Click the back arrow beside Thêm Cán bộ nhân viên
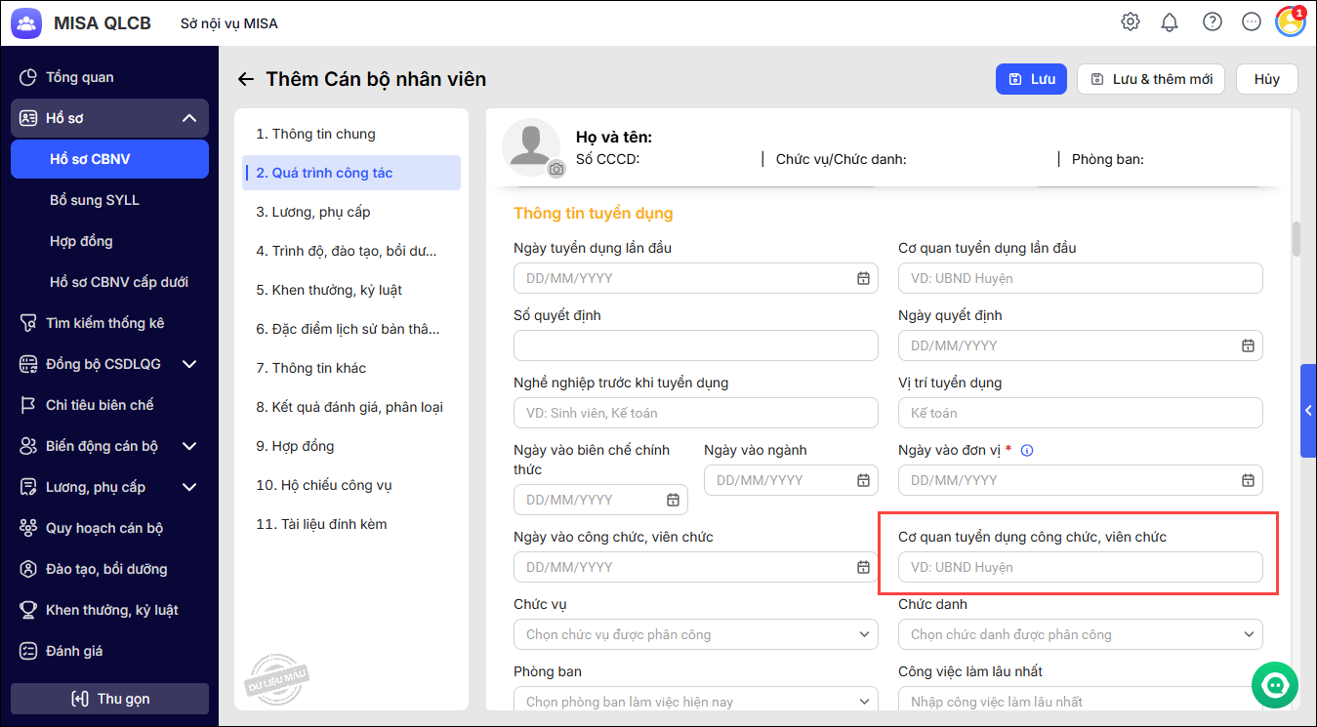The image size is (1317, 727). tap(246, 79)
